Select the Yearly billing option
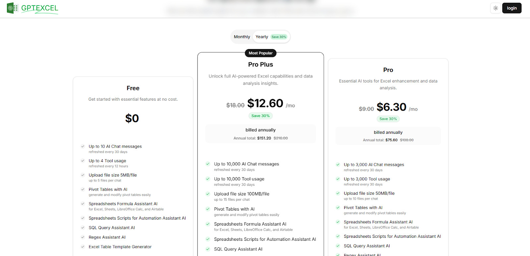Screen dimensions: 530x256 pos(261,37)
